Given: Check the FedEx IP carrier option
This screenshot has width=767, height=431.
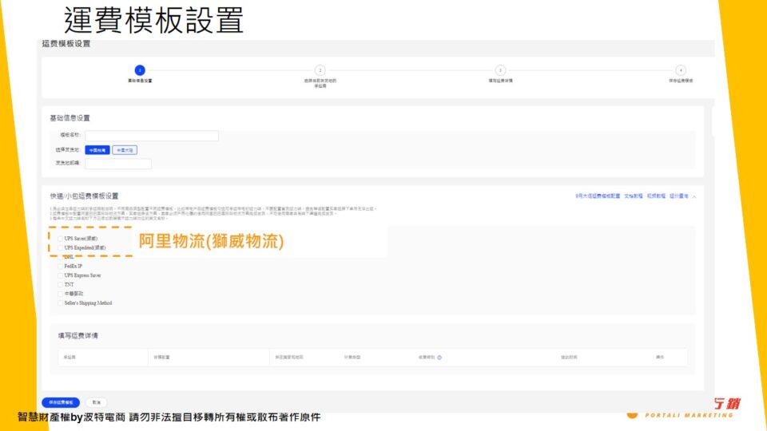Looking at the screenshot, I should (x=61, y=267).
